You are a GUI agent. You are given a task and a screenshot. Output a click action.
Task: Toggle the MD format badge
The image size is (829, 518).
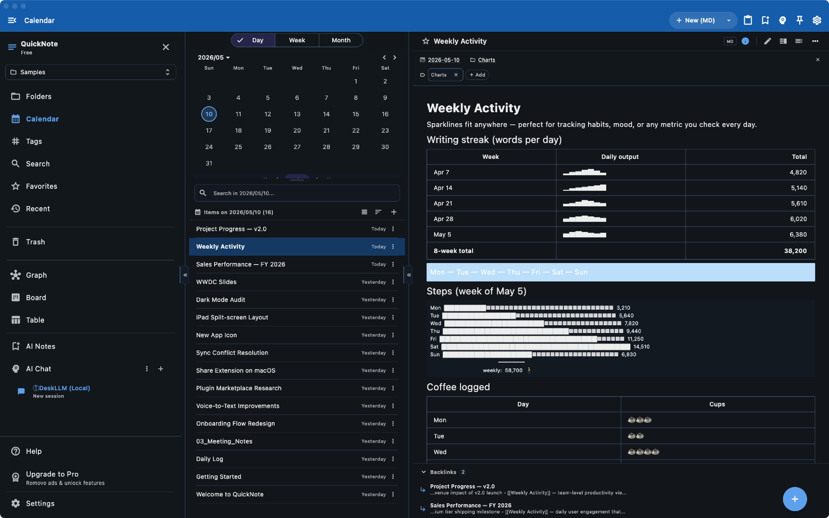730,41
